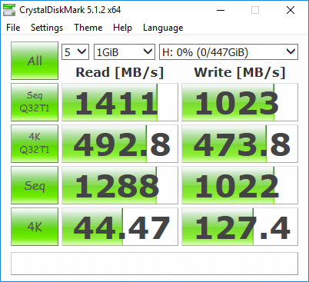Click the 4K read result 44.47
The height and width of the screenshot is (282, 309).
pyautogui.click(x=120, y=227)
